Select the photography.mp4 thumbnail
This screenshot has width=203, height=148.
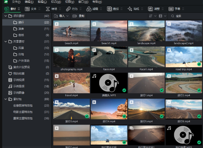point(72,57)
